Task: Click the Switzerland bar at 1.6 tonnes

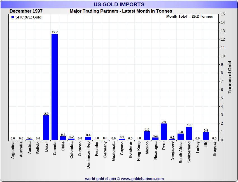Action: pos(189,133)
